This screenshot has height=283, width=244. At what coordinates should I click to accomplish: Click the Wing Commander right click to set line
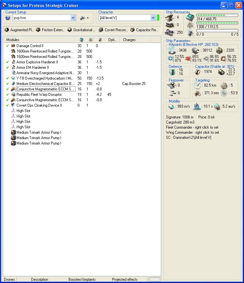(193, 132)
